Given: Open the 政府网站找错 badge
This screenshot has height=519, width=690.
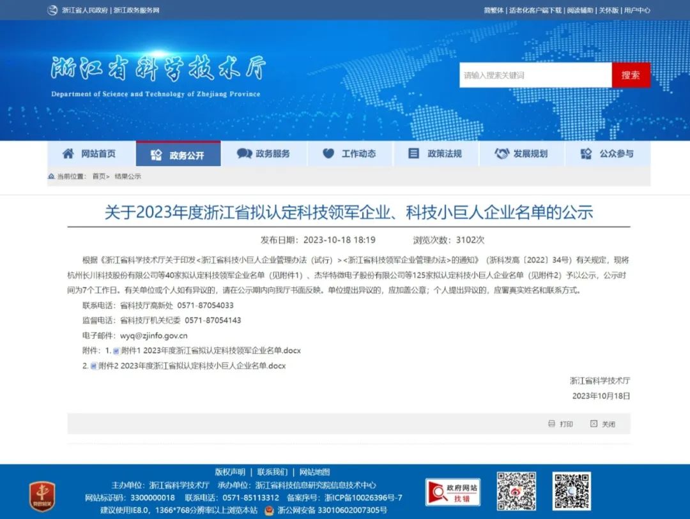Looking at the screenshot, I should point(453,492).
